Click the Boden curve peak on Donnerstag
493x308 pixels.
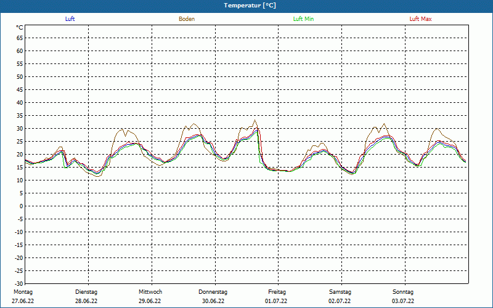pyautogui.click(x=255, y=120)
